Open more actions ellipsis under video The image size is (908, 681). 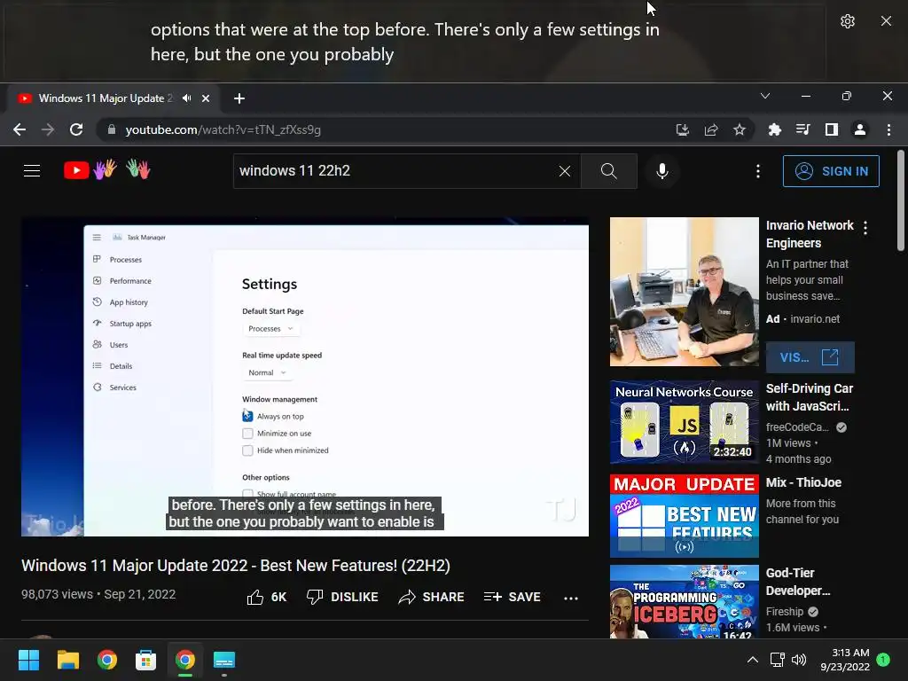pyautogui.click(x=571, y=598)
